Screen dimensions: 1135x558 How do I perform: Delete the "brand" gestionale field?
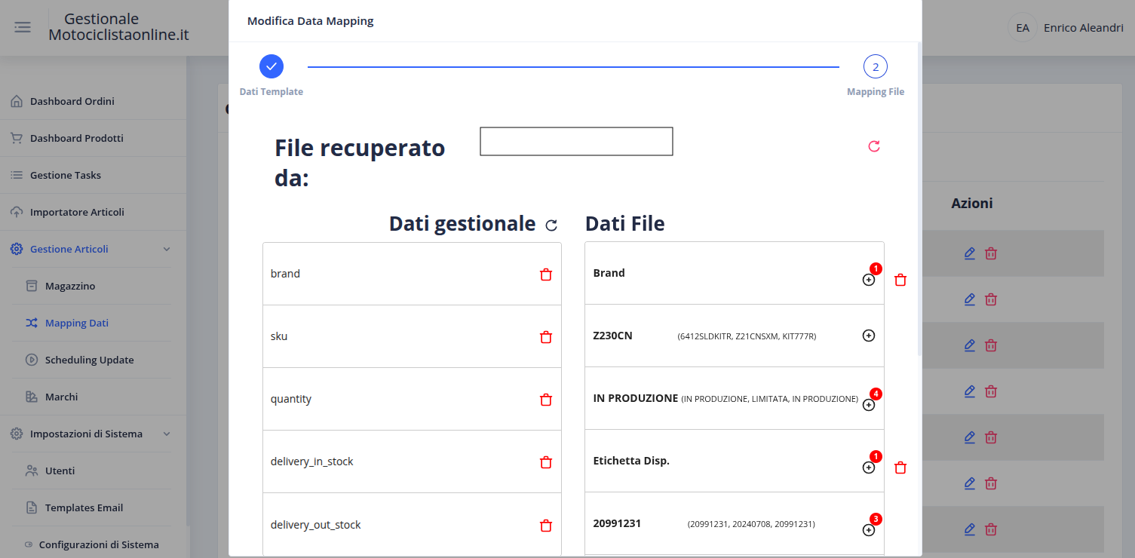(545, 274)
